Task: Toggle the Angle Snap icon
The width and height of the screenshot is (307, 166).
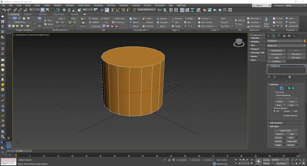Action: point(118,10)
